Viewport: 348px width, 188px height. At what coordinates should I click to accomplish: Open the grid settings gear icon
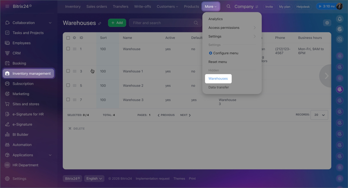pyautogui.click(x=327, y=23)
